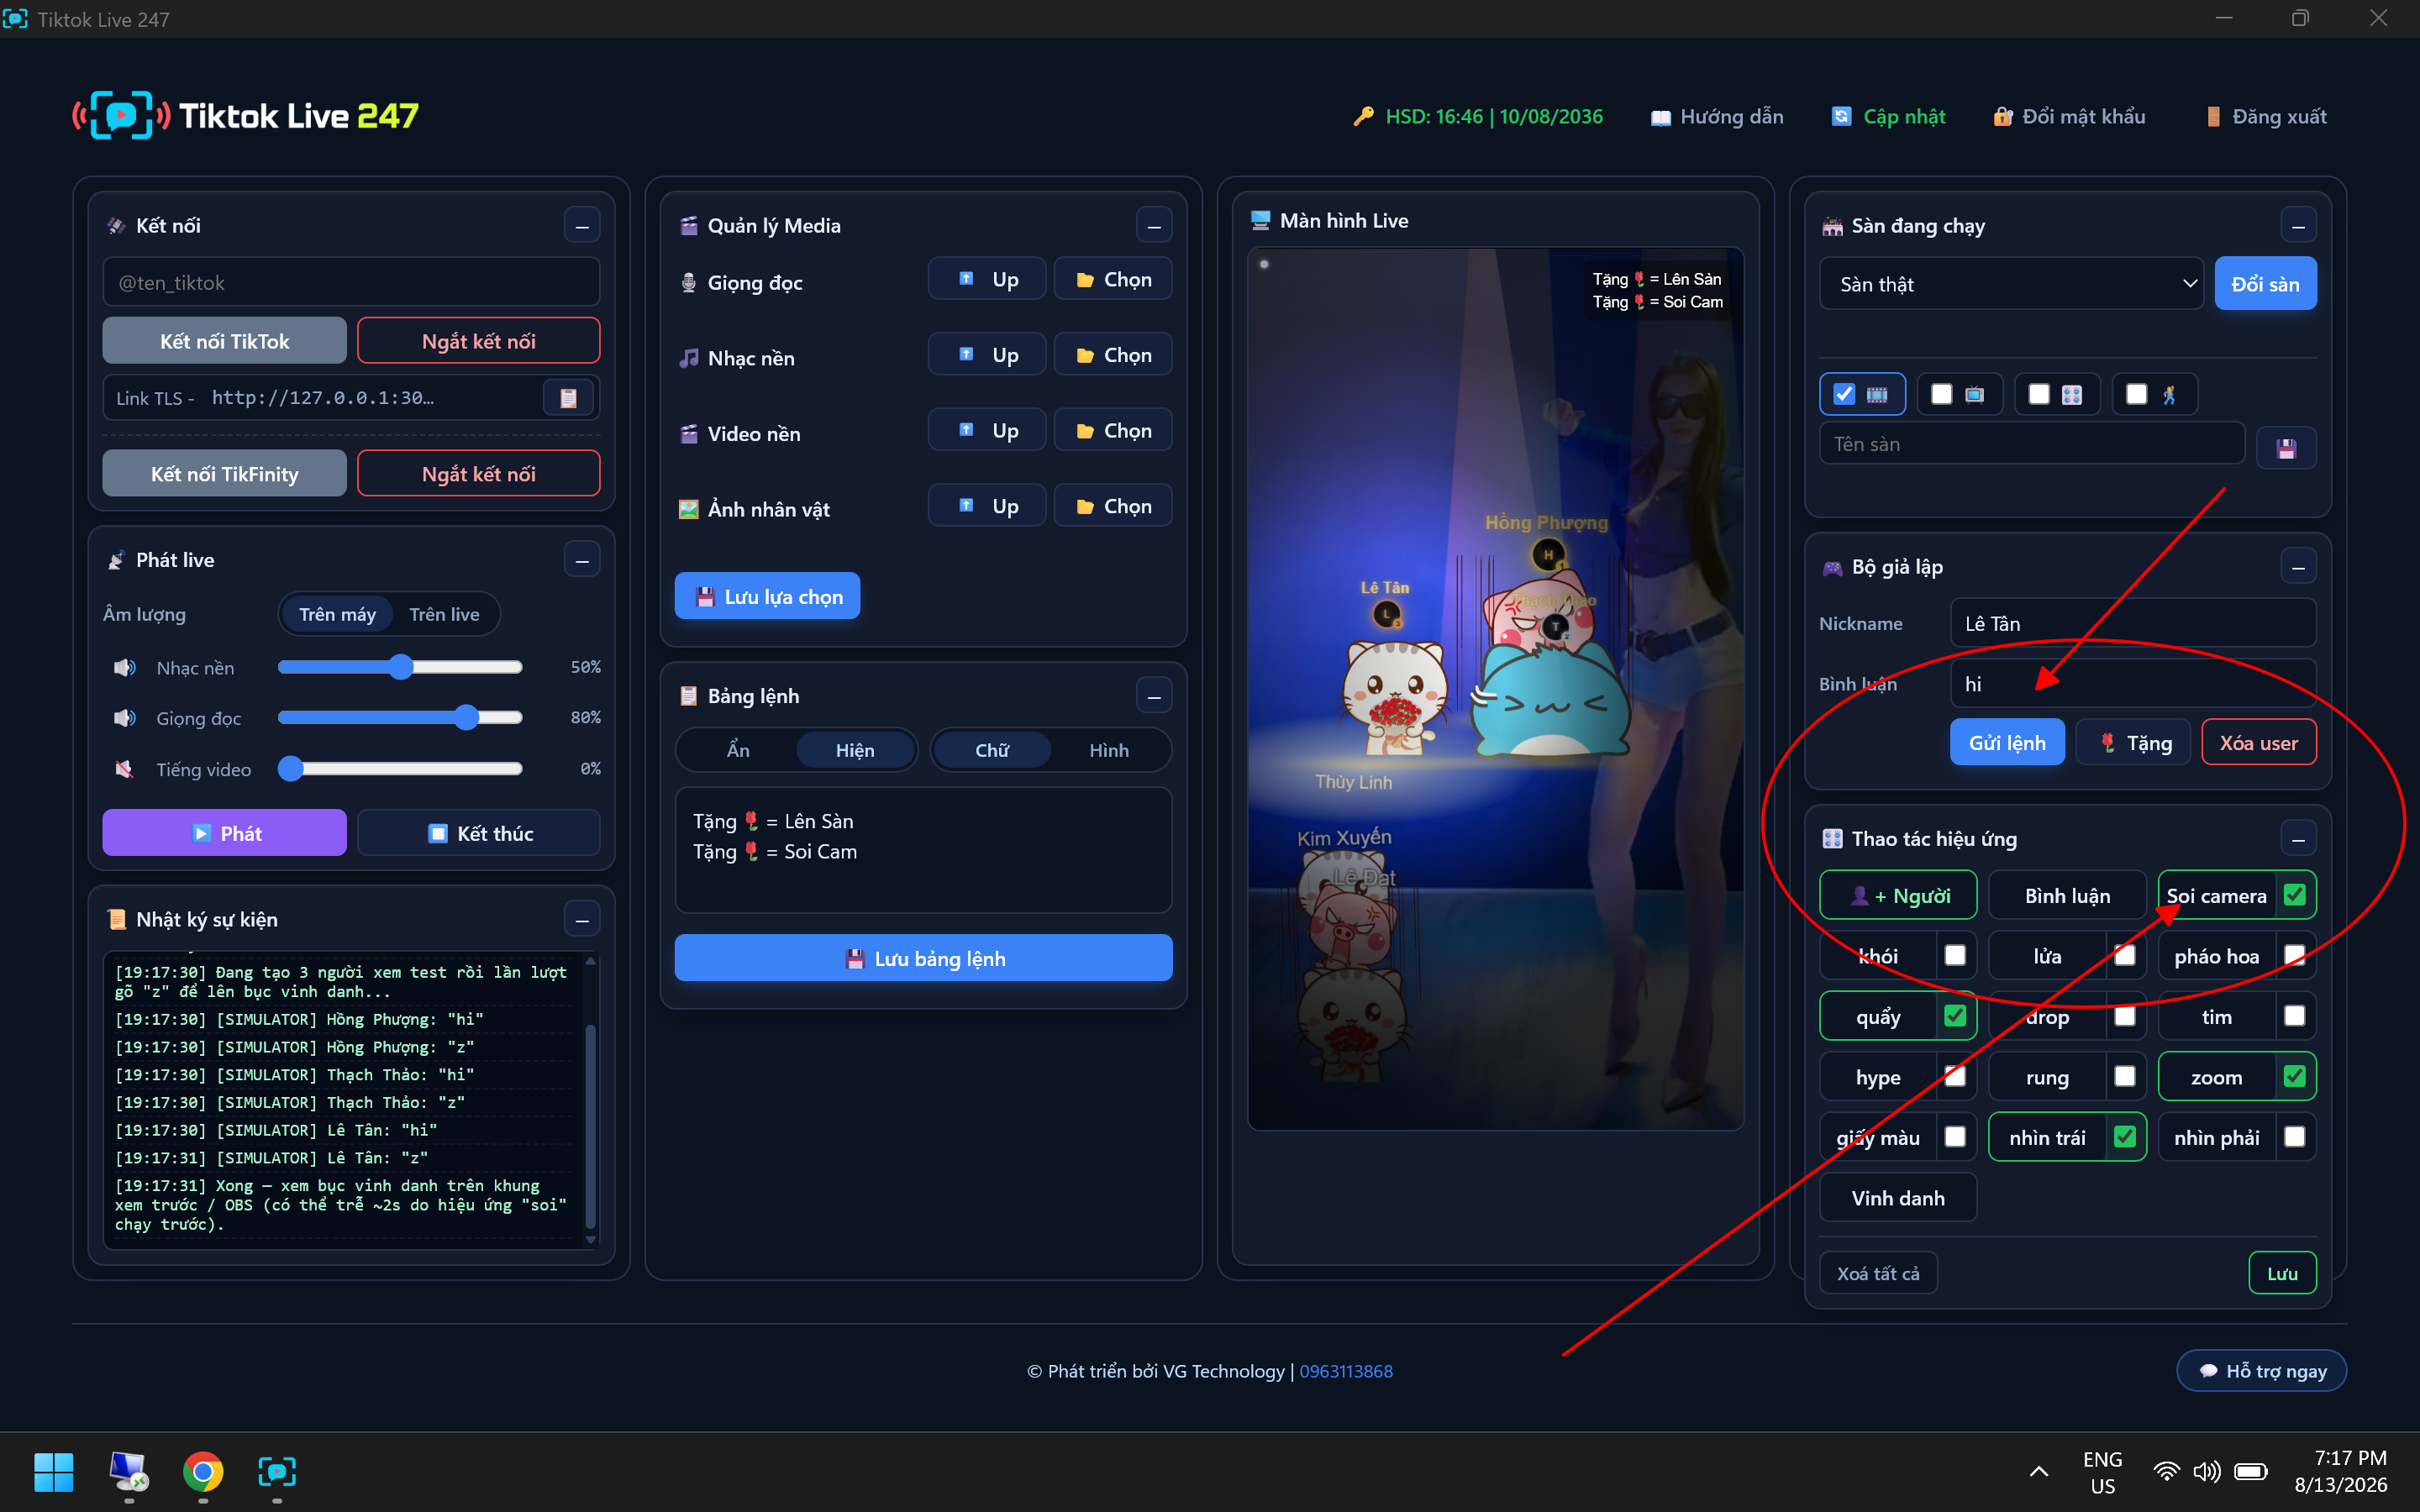Click the Đổi mật khẩu lock icon

click(2002, 117)
